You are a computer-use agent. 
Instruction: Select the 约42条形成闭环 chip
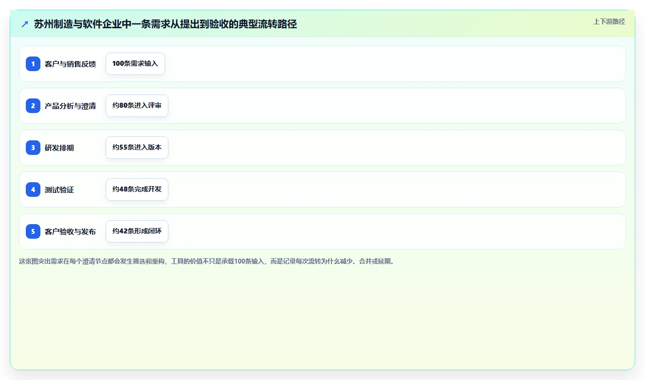137,231
